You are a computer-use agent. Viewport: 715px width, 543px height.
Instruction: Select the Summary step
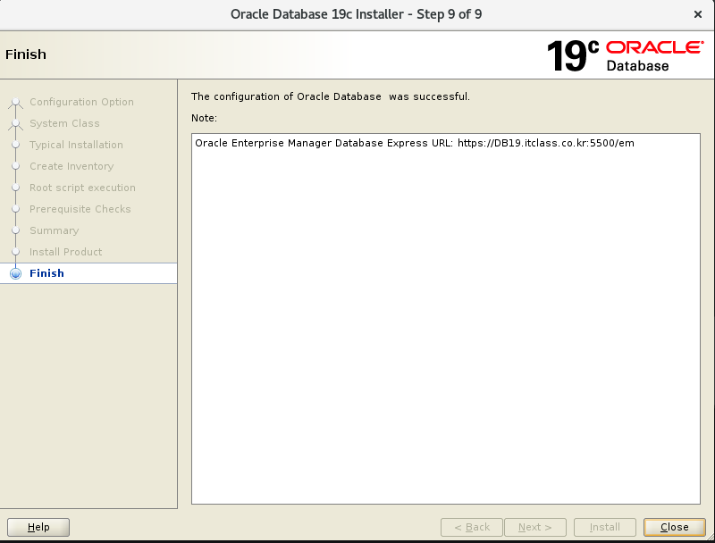tap(55, 230)
